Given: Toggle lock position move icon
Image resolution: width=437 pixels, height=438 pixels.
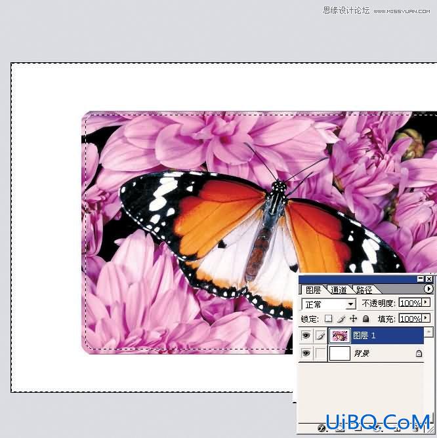Looking at the screenshot, I should (x=354, y=319).
